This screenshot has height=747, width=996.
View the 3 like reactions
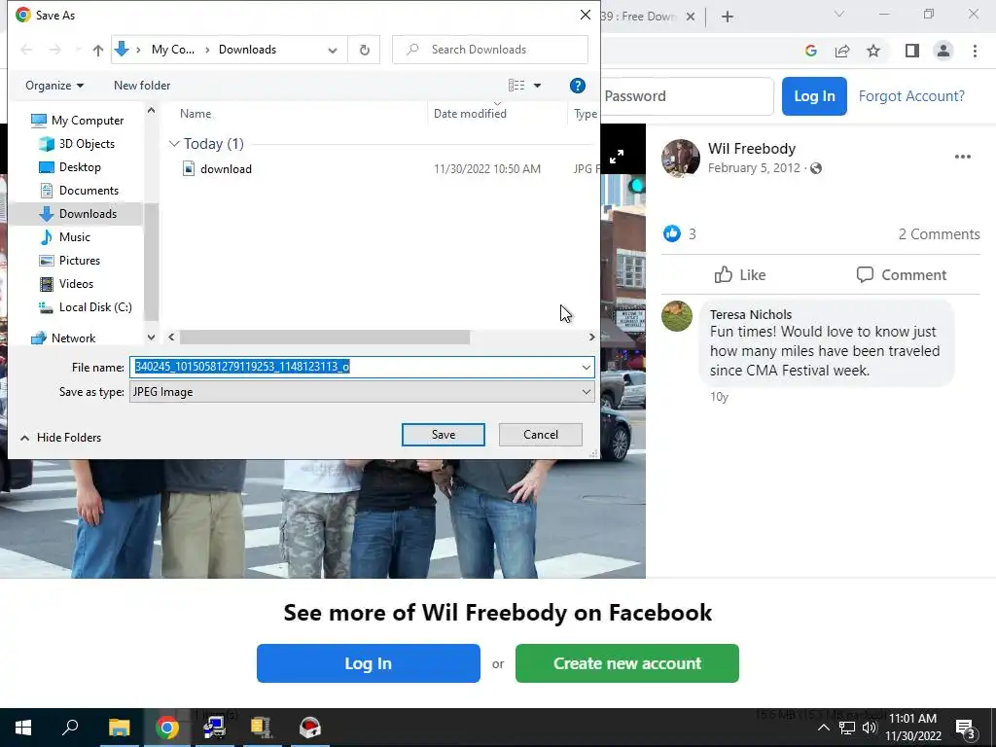coord(680,233)
